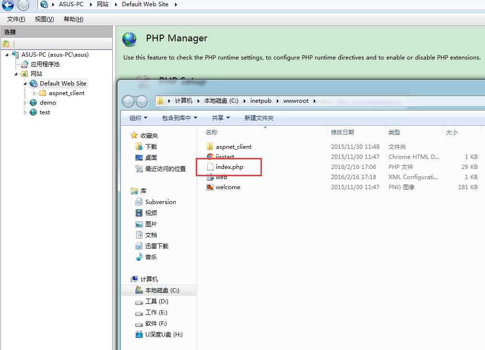
Task: Open the 包含到库中 dropdown
Action: point(179,118)
